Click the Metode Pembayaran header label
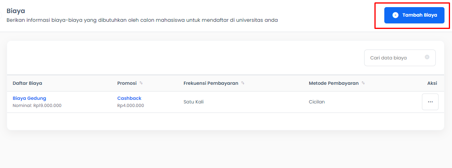Image resolution: width=452 pixels, height=168 pixels. (x=334, y=83)
